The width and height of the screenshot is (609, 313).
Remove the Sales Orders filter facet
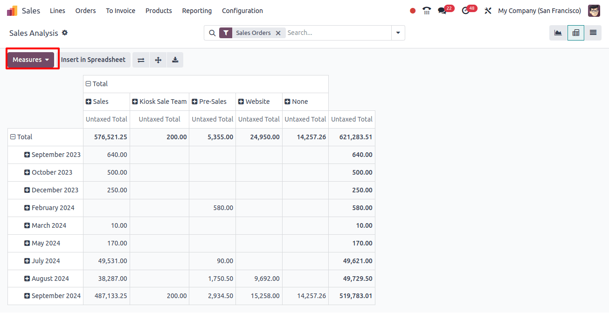278,33
